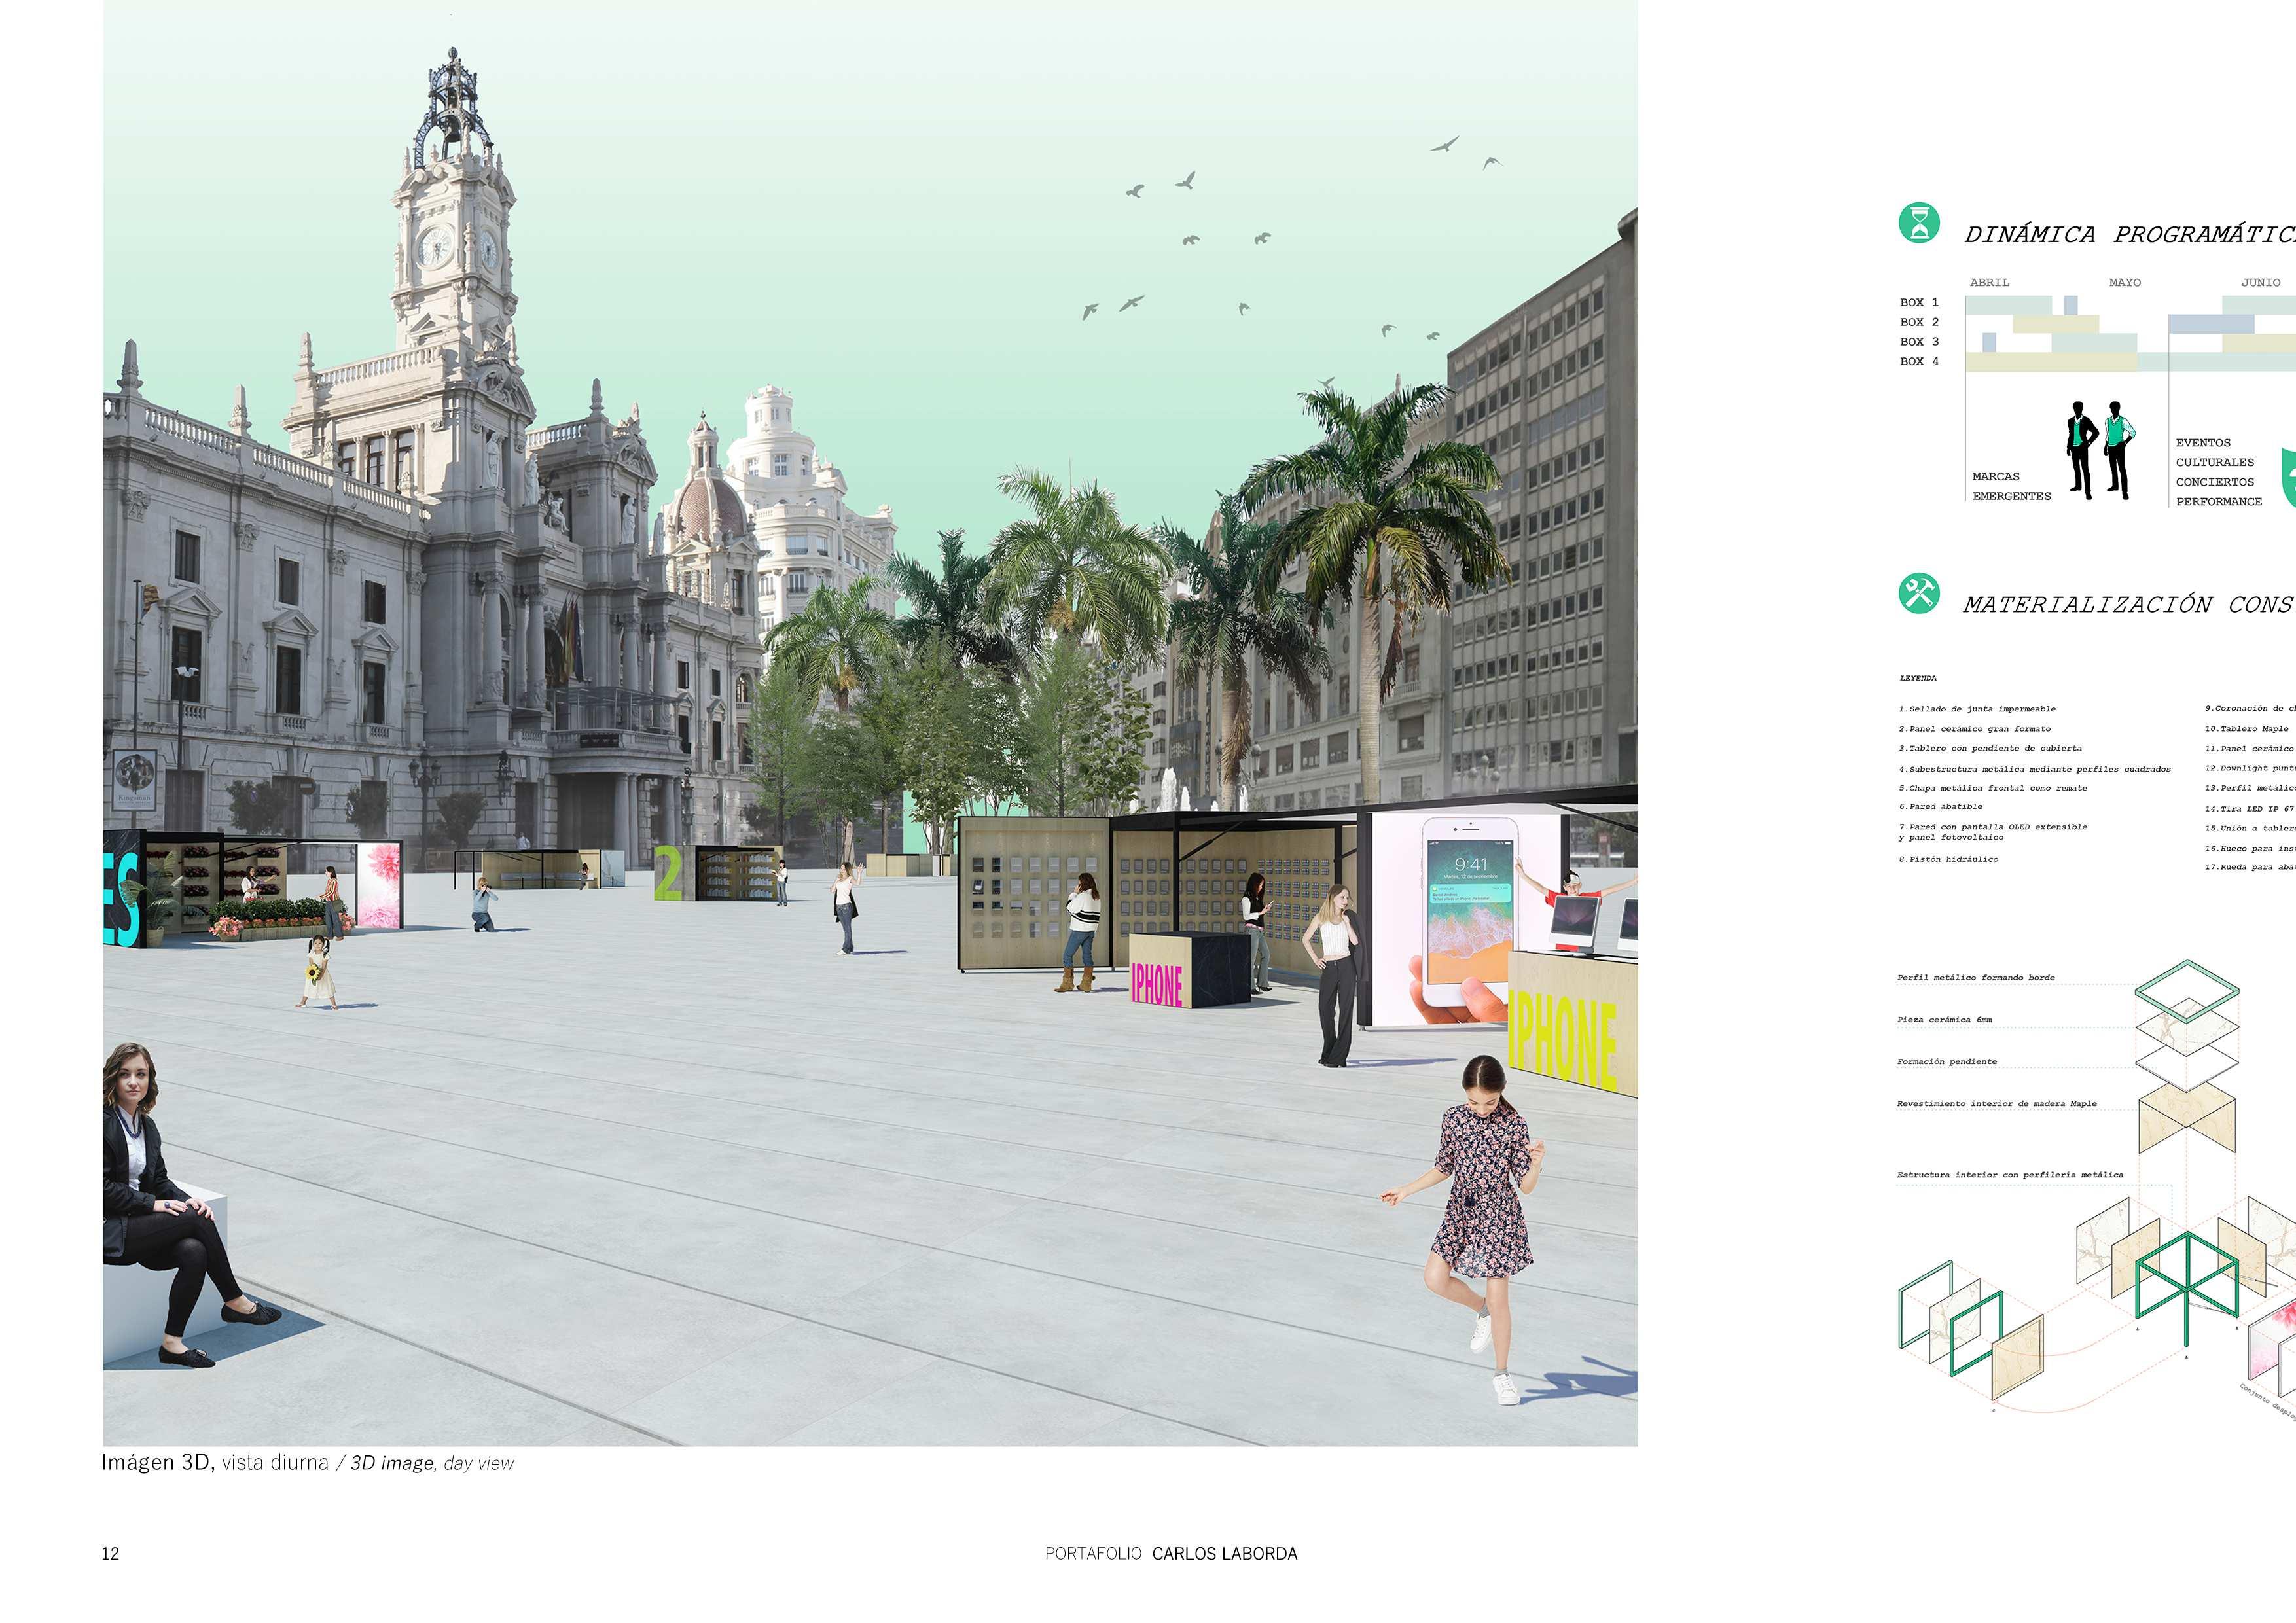Screen dimensions: 2296x1623
Task: Select the BOX 1 row label
Action: [1919, 302]
